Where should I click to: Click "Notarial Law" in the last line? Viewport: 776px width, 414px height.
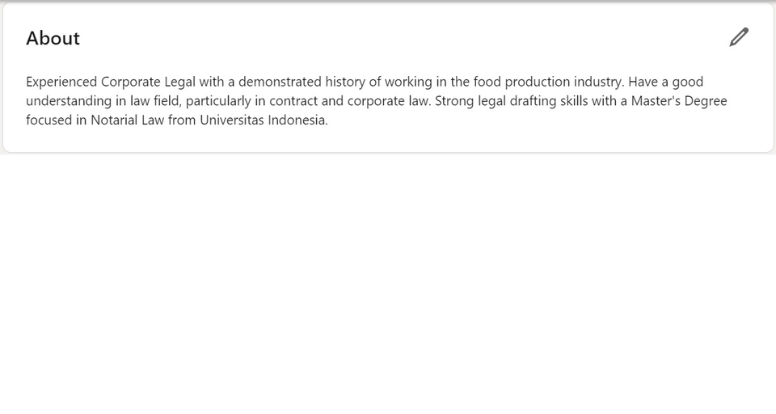(127, 120)
